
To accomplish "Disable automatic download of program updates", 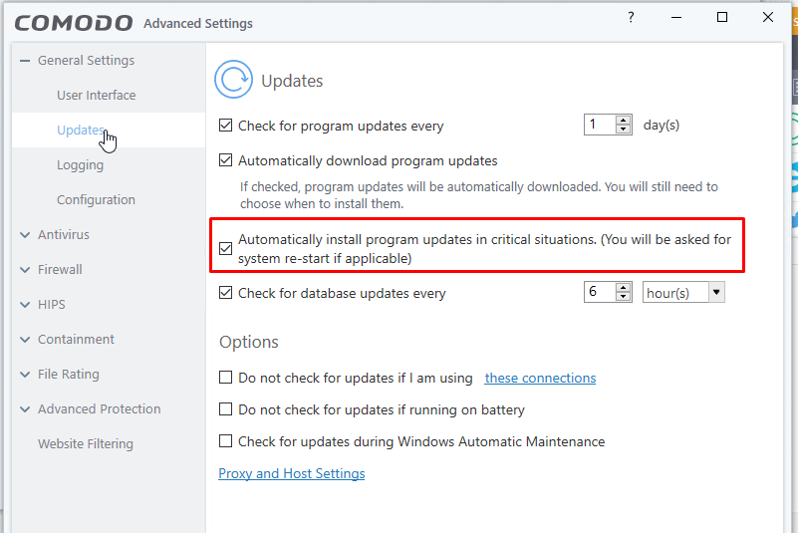I will point(226,160).
